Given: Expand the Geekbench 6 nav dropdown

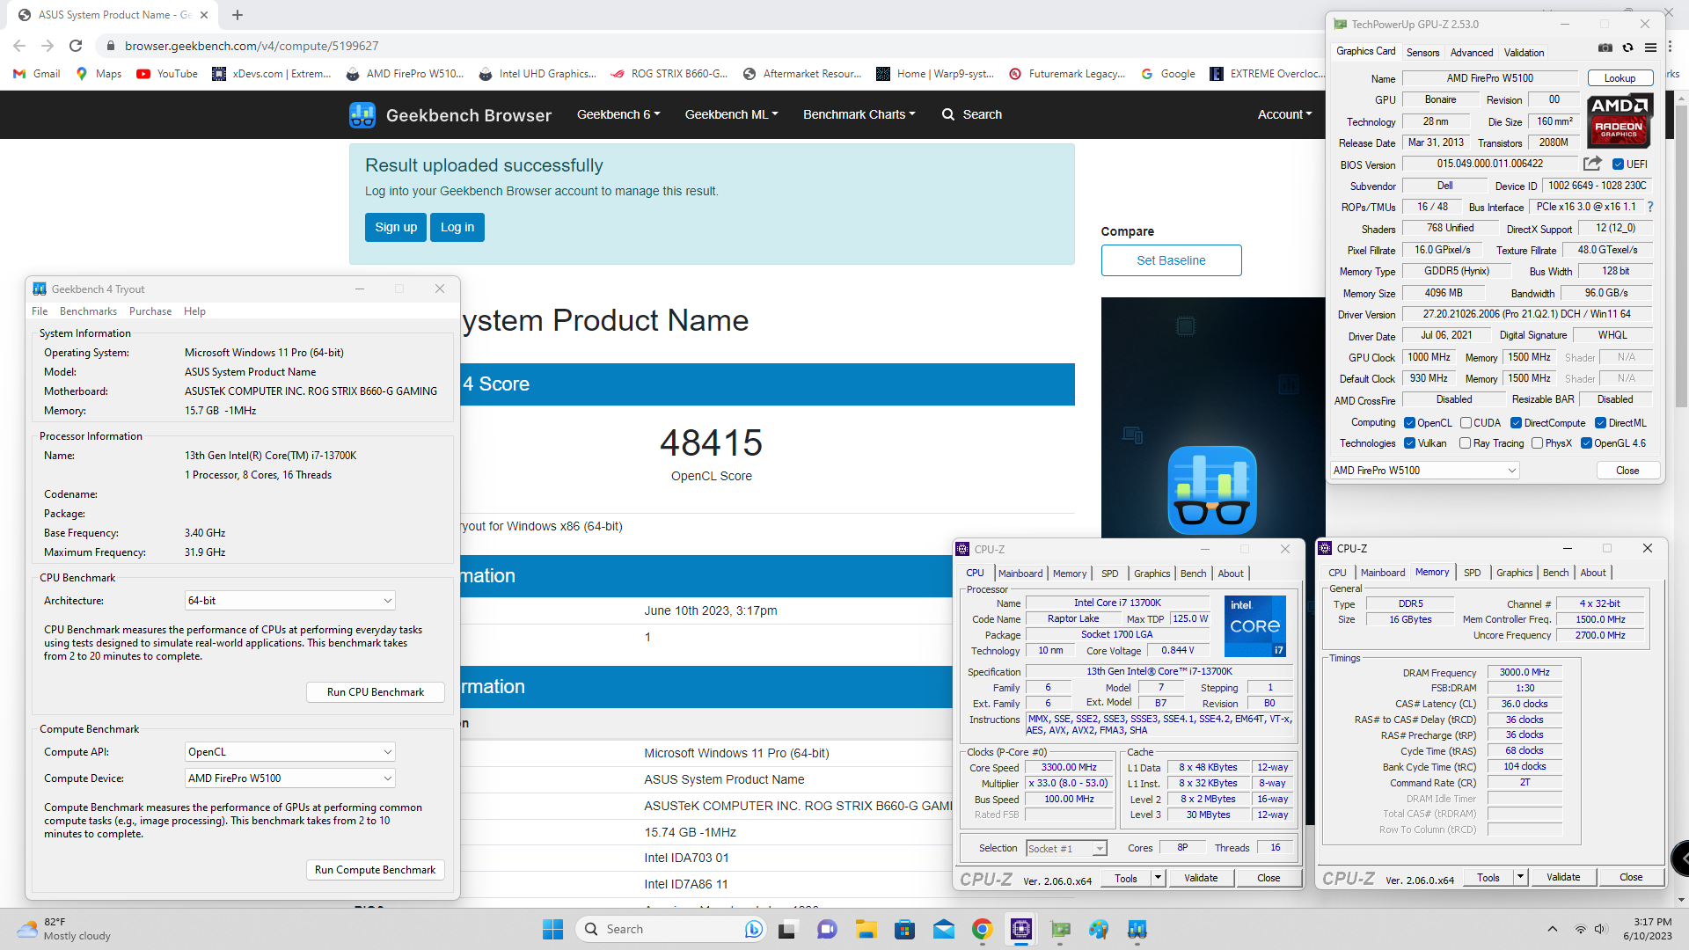Looking at the screenshot, I should coord(618,114).
